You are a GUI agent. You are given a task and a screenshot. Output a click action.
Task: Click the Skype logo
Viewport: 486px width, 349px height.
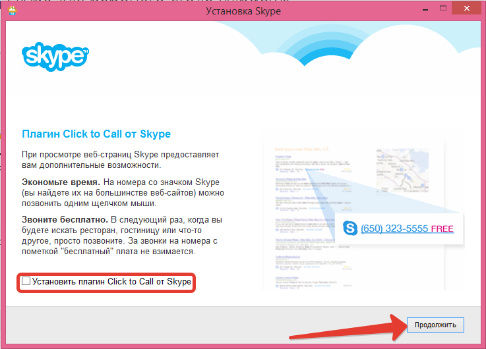click(x=55, y=57)
